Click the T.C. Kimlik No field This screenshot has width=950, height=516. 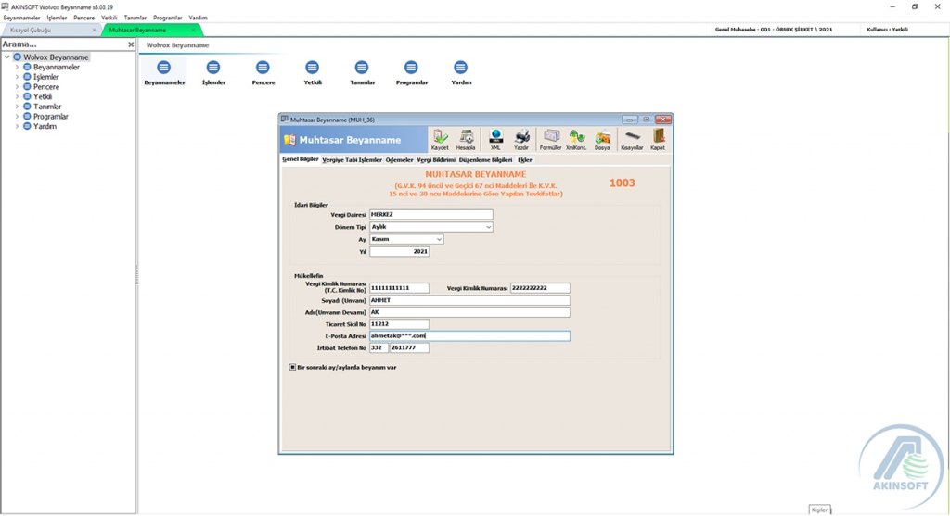tap(399, 288)
